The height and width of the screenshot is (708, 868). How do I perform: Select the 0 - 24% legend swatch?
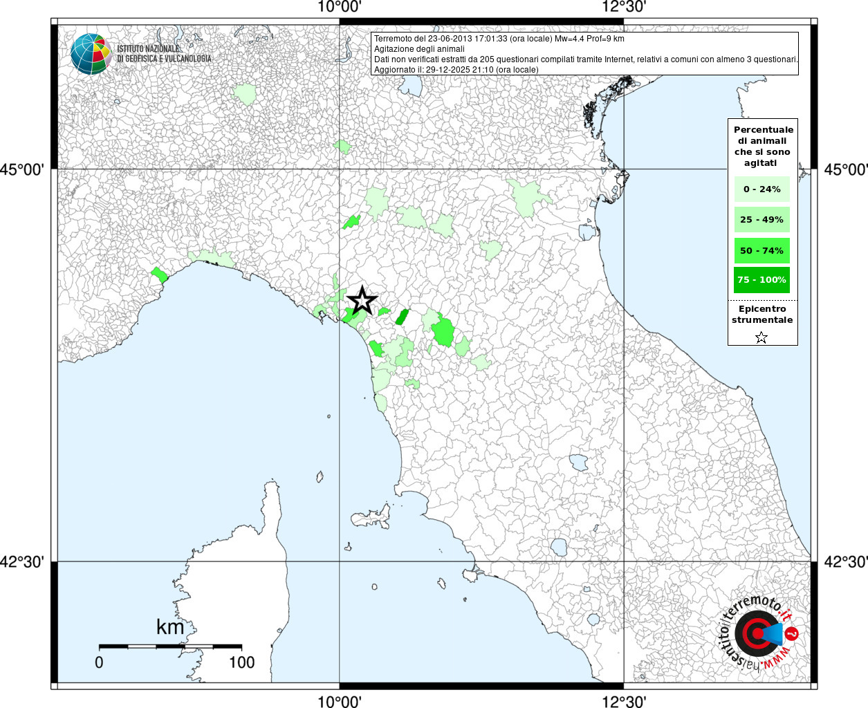(761, 189)
